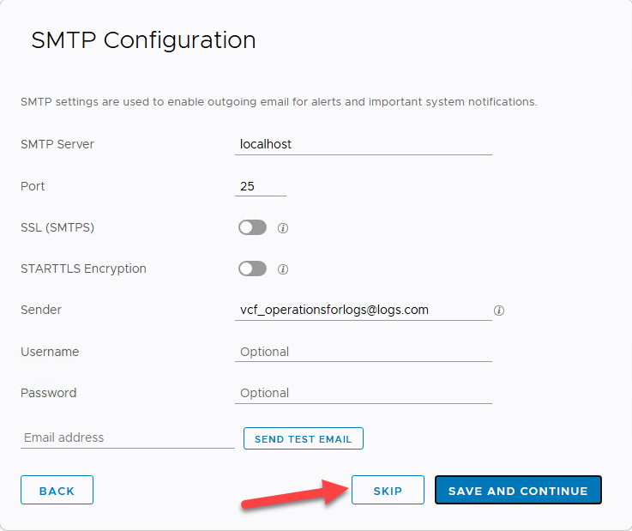Viewport: 632px width, 531px height.
Task: Click the optional Username input
Action: (363, 352)
